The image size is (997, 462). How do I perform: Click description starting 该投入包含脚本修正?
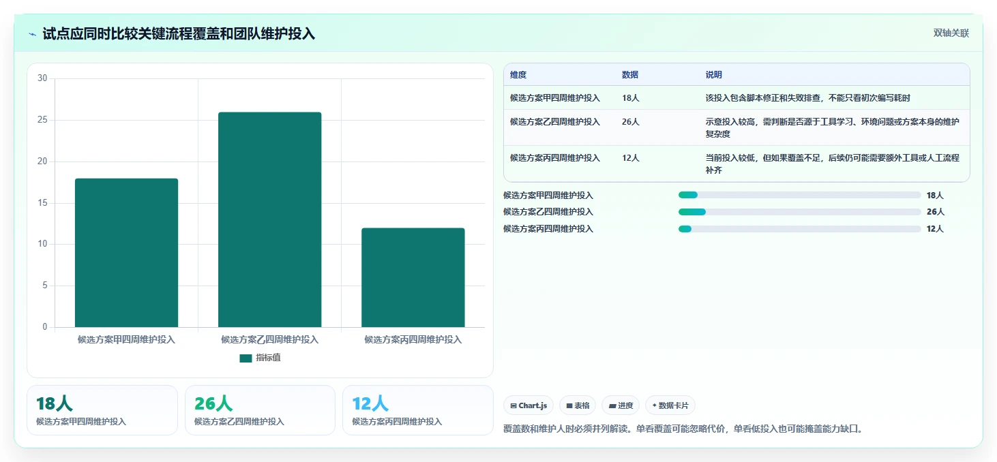pos(808,98)
